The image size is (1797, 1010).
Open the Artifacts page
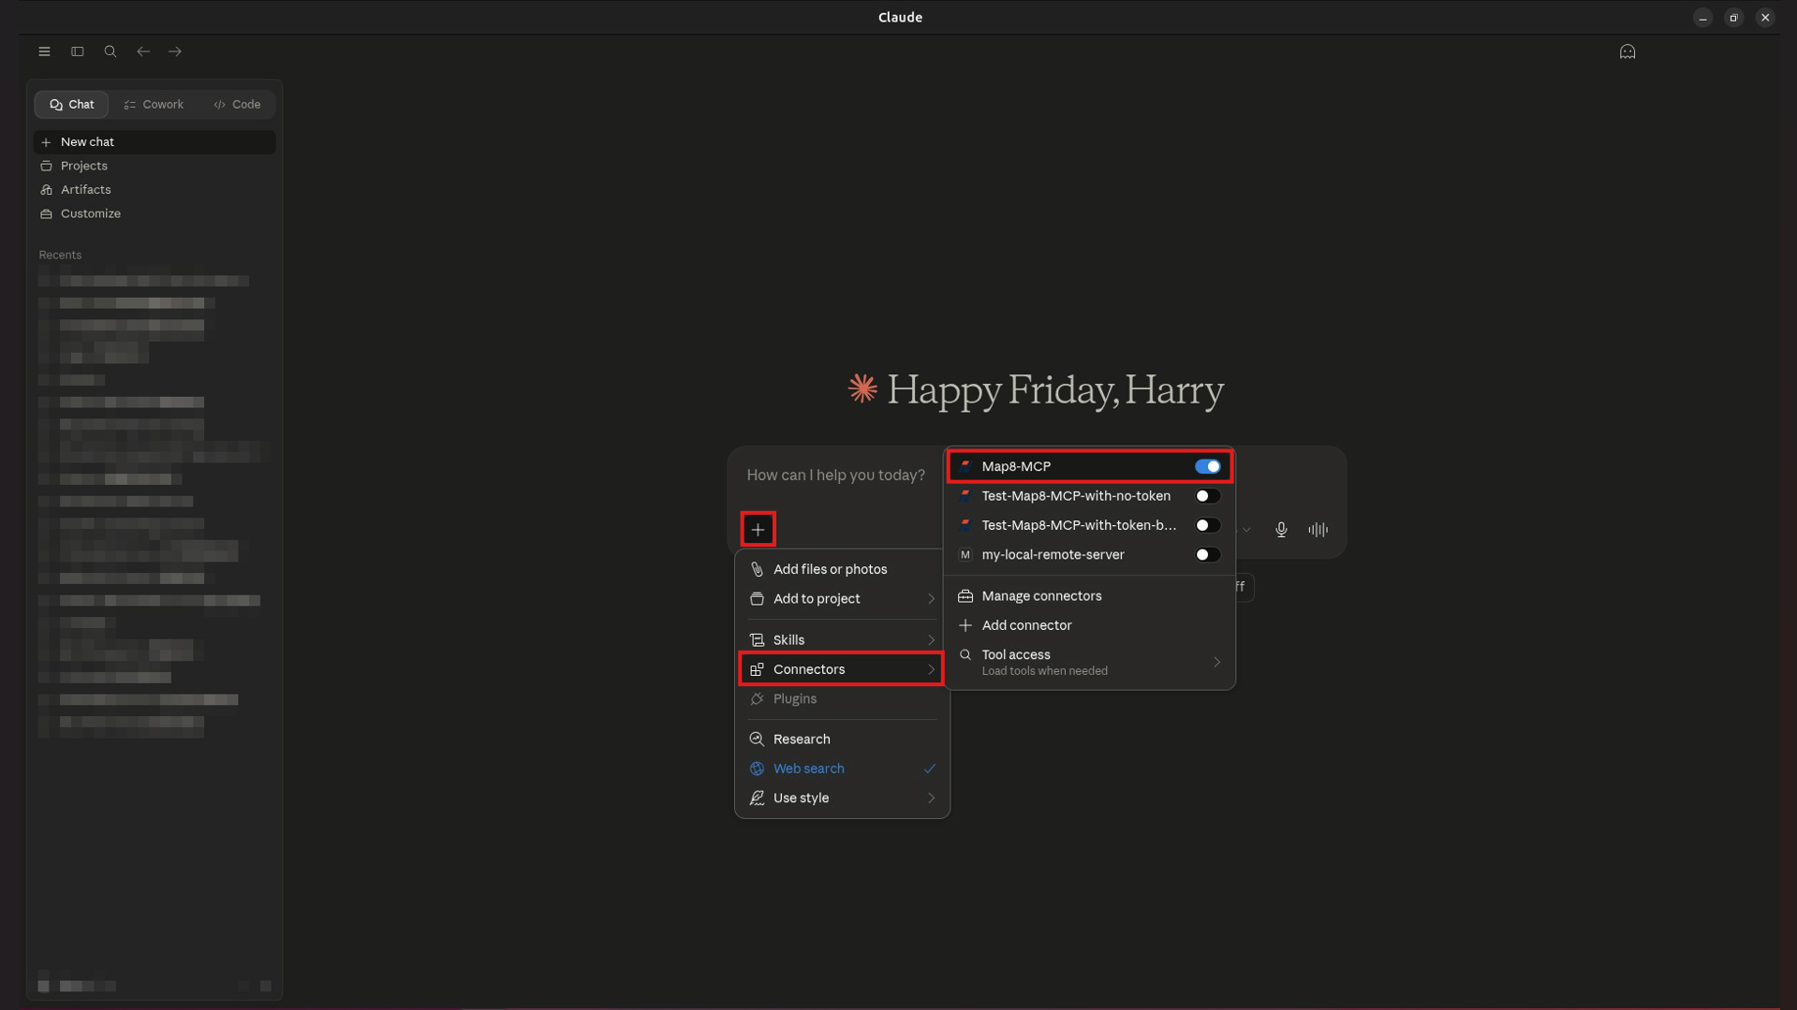coord(155,190)
